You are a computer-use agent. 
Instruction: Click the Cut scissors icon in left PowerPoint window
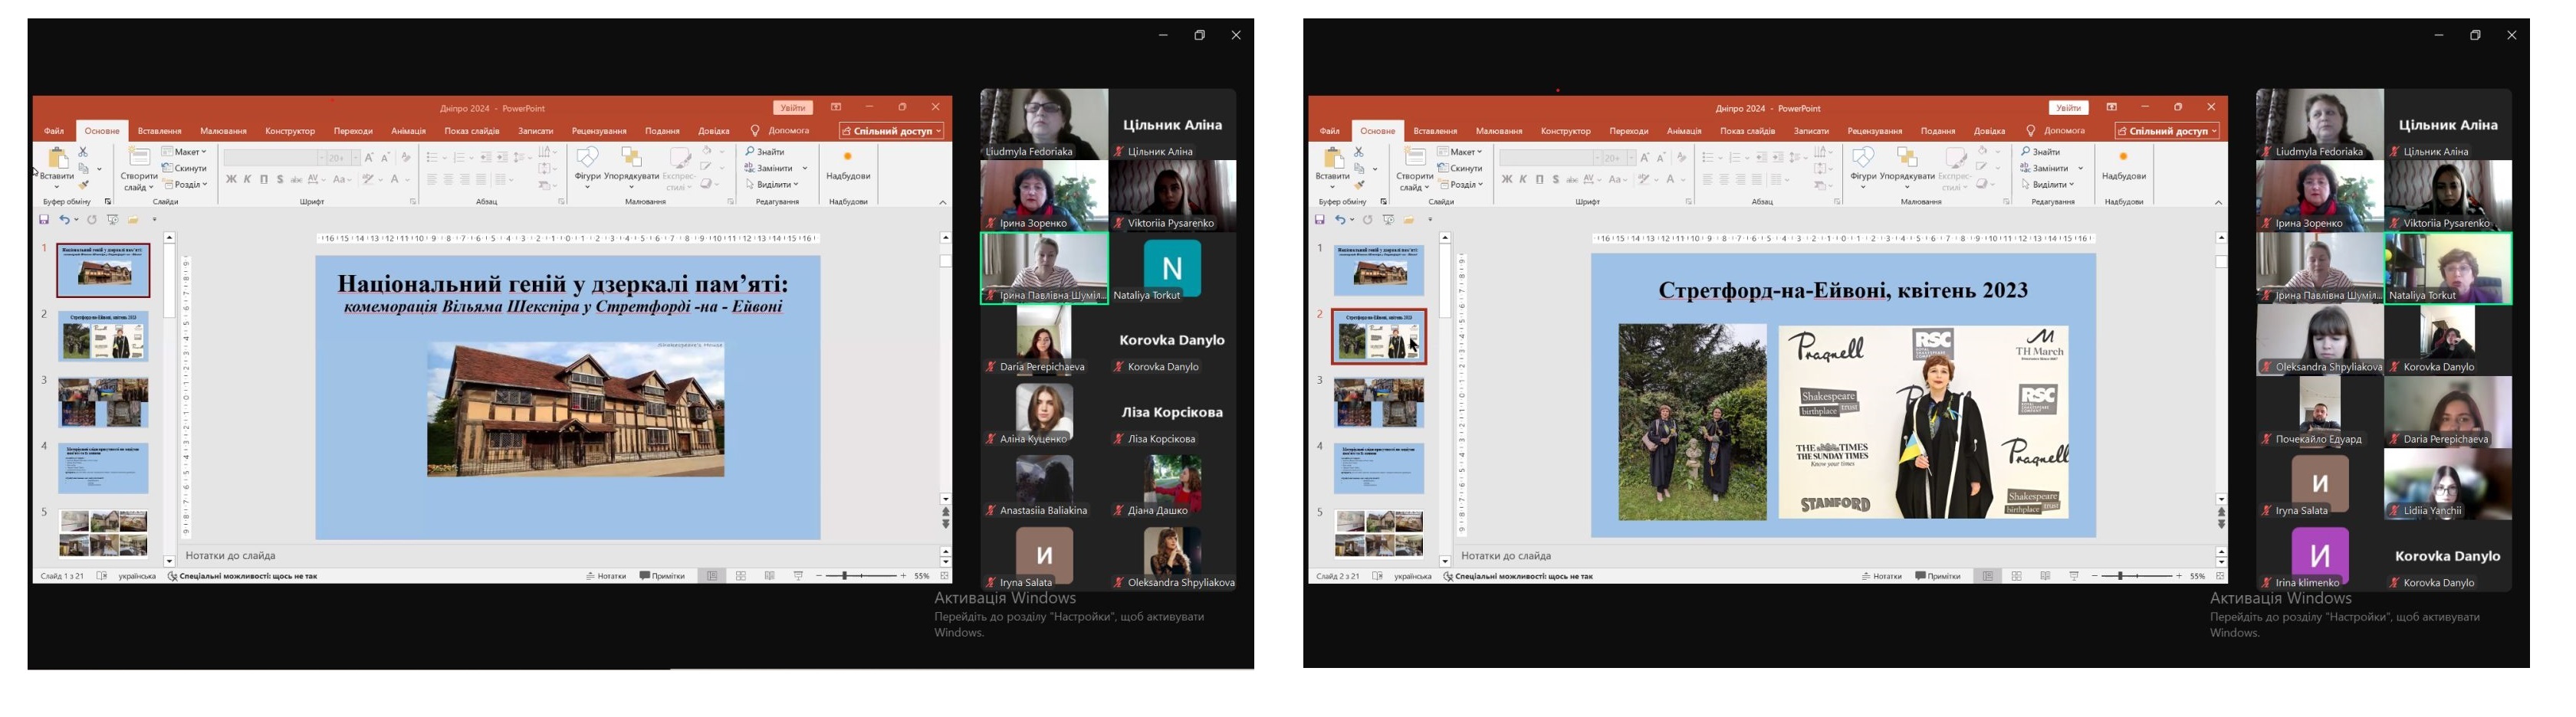(x=83, y=152)
